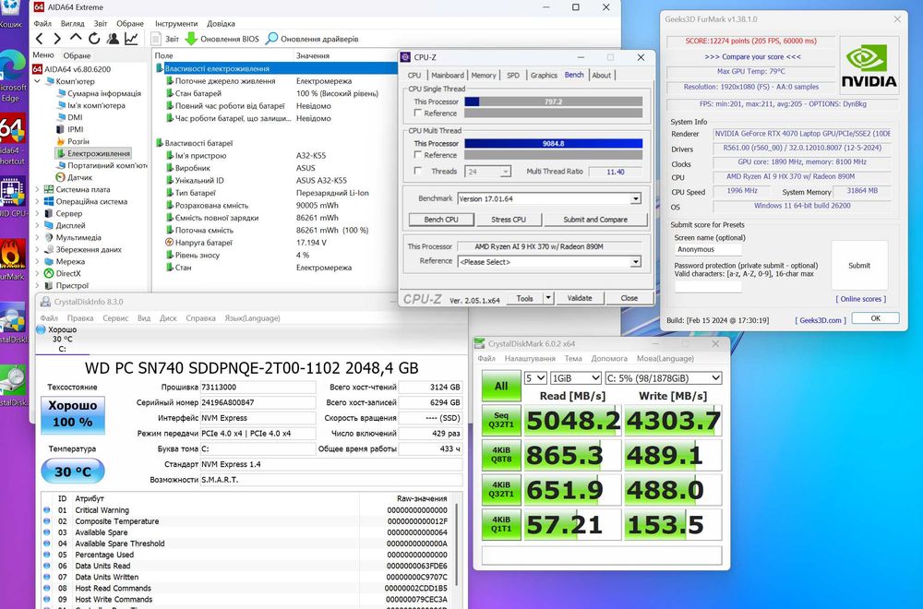Click blue status icon for Composite Temperature
The height and width of the screenshot is (609, 923).
[x=46, y=521]
